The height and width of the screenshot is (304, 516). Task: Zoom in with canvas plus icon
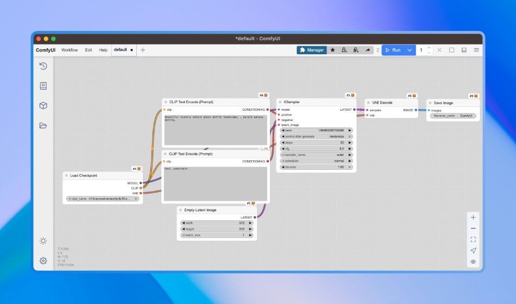[x=473, y=218]
